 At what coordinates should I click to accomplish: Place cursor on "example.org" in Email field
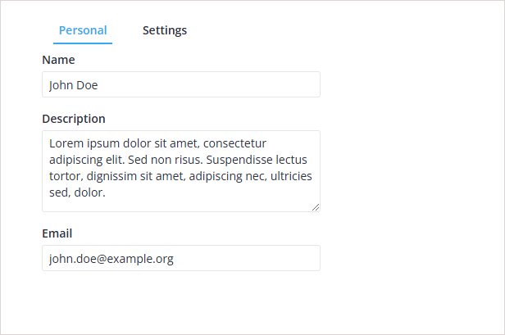[143, 259]
